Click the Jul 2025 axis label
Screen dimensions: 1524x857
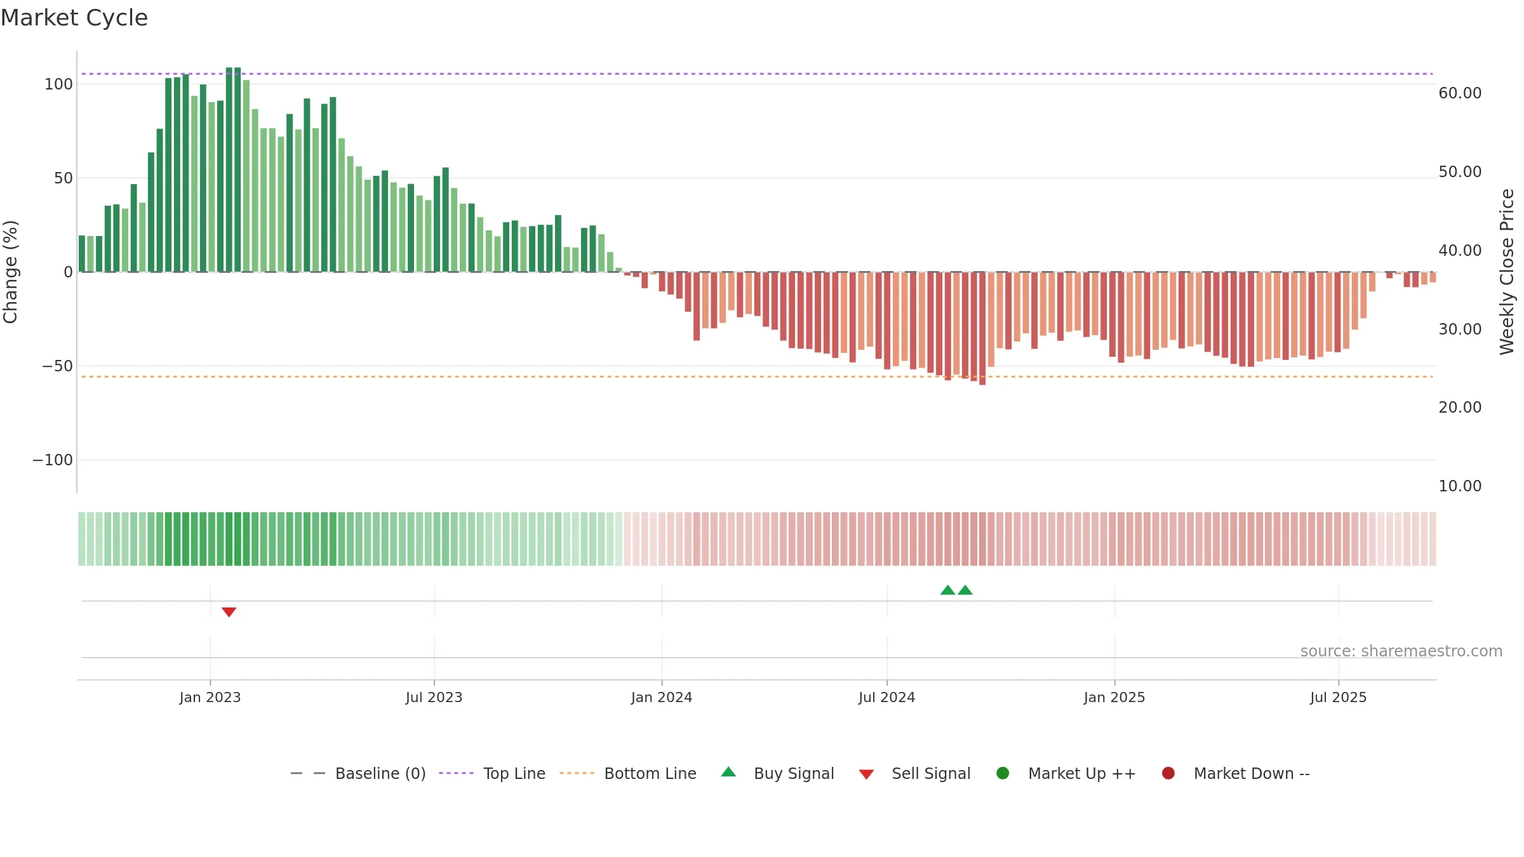[1339, 697]
